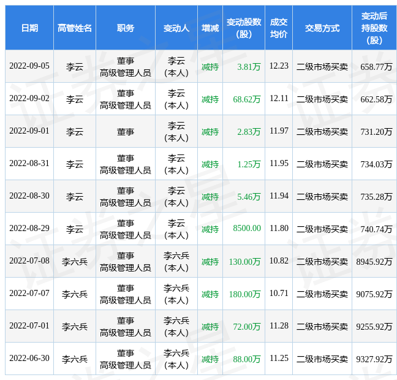The height and width of the screenshot is (380, 397).
Task: Click 李六兵 name in 2022-07-08 row
Action: pyautogui.click(x=75, y=262)
